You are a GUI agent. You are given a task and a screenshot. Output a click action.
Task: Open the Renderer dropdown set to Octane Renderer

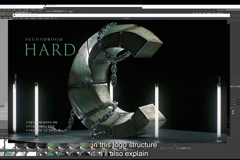click(59, 11)
